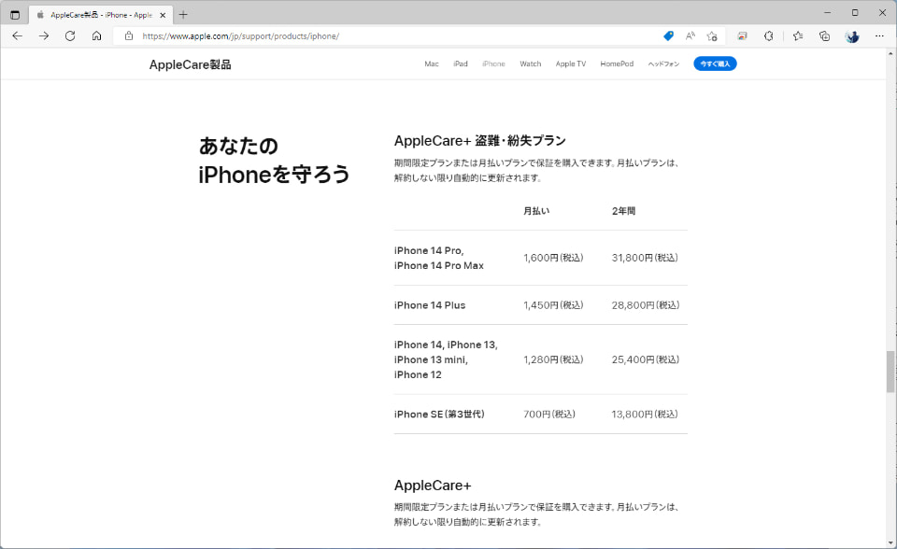Add this page to favorites
Screen dimensions: 897x549
coord(712,35)
